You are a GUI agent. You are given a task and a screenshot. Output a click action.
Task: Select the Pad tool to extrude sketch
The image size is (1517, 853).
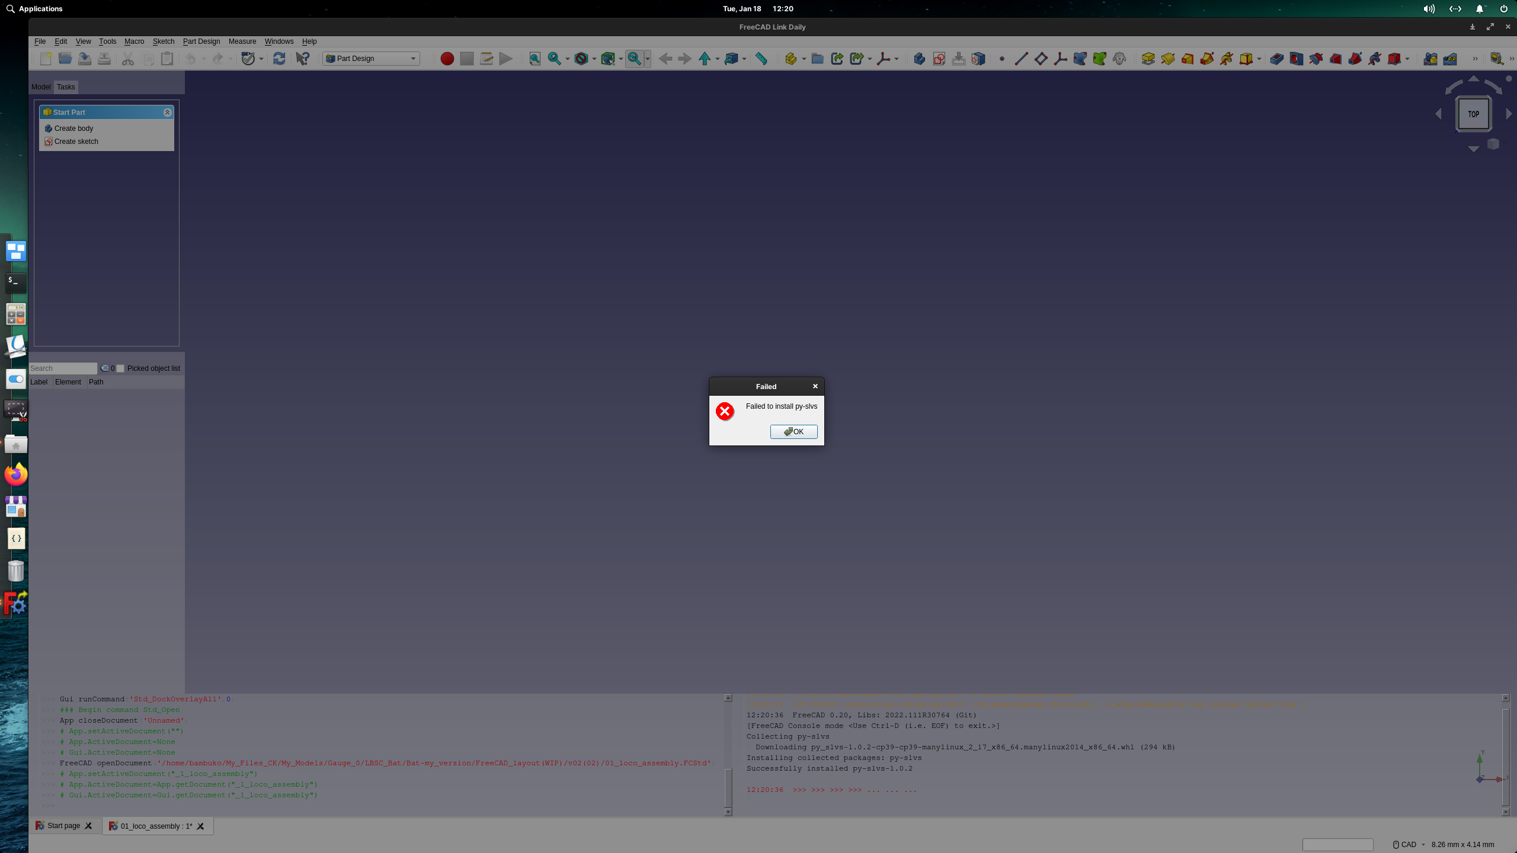pos(1148,58)
